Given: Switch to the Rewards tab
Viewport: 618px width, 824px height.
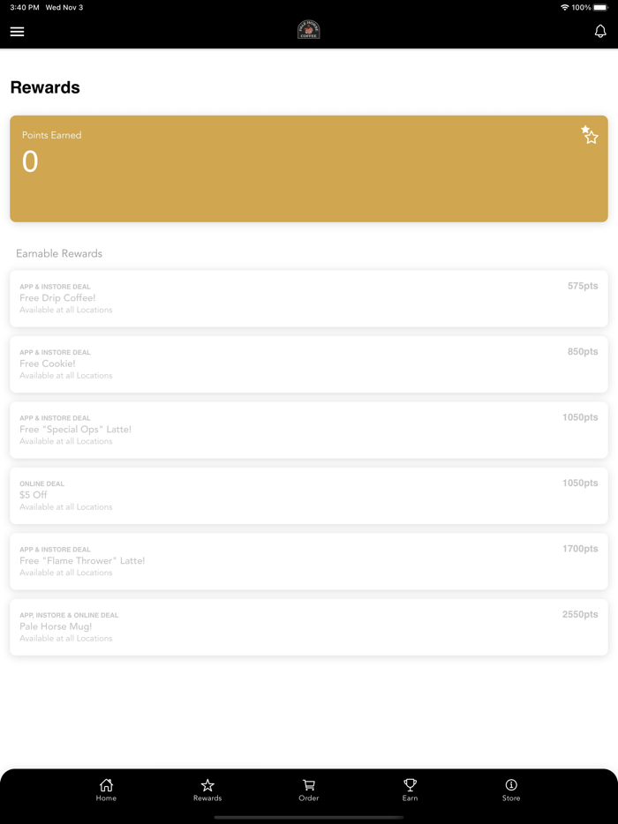Looking at the screenshot, I should 207,790.
